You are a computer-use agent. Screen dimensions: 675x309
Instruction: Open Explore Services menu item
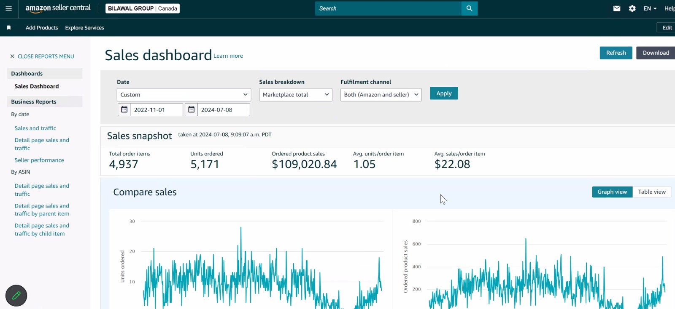coord(84,28)
